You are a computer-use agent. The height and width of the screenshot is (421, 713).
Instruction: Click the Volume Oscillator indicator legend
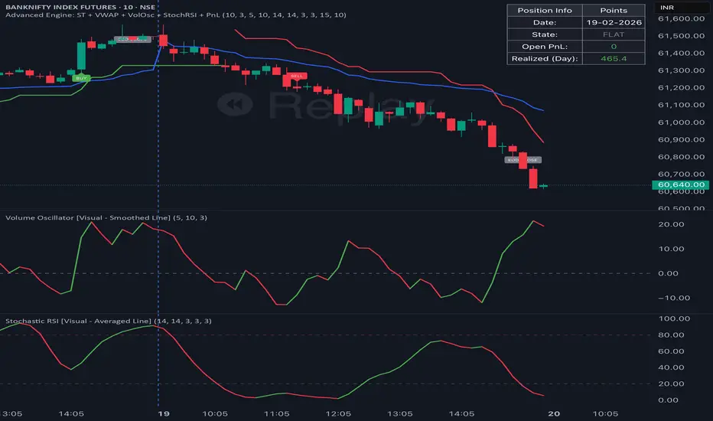click(106, 217)
